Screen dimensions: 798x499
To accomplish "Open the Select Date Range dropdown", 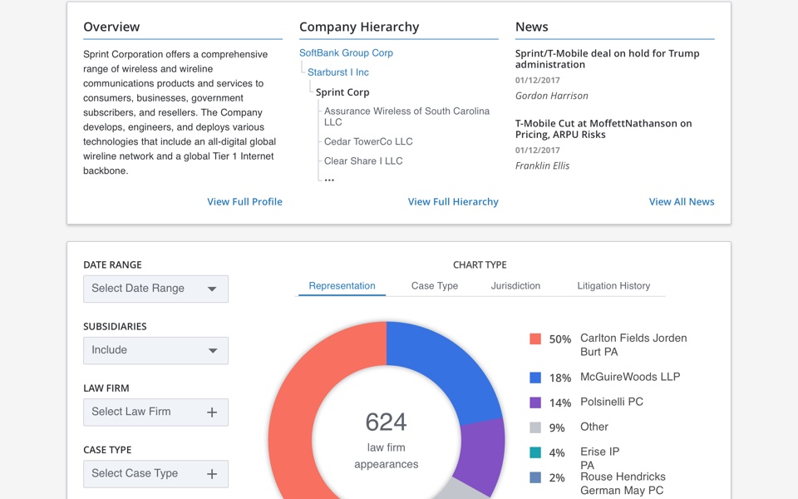I will click(x=155, y=289).
